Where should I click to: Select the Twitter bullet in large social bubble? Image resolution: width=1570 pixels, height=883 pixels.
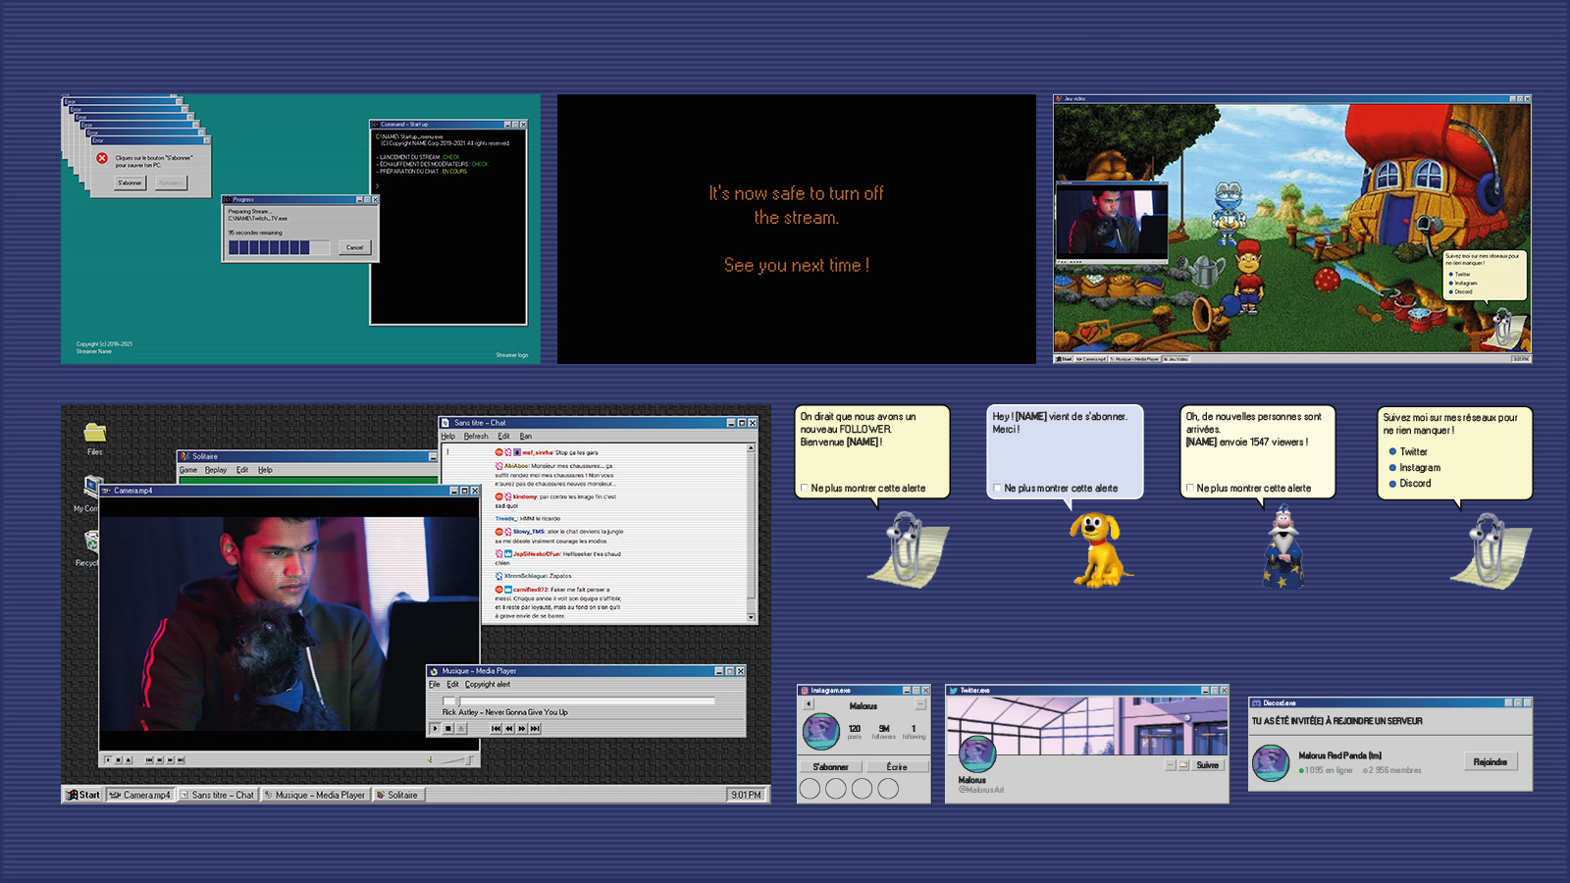(1392, 451)
